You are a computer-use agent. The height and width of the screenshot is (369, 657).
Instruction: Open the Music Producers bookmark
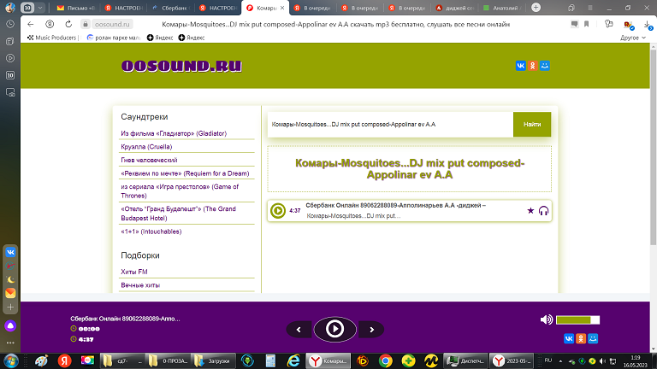click(x=51, y=38)
